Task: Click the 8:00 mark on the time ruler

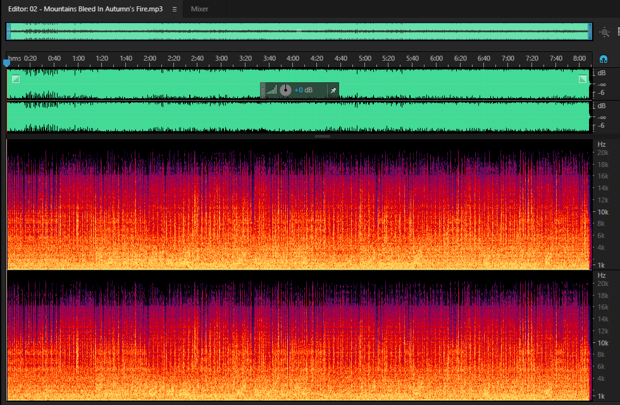Action: [580, 58]
